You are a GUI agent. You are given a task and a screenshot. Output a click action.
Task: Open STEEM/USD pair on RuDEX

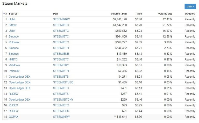click(x=61, y=111)
